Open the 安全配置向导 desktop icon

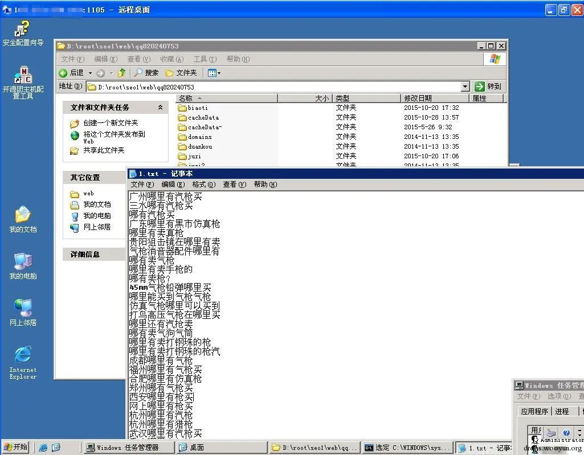click(x=23, y=34)
